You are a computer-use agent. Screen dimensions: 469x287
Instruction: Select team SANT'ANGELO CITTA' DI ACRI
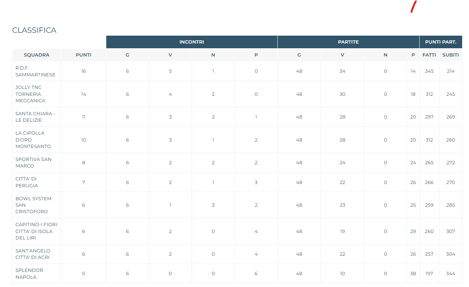33,254
